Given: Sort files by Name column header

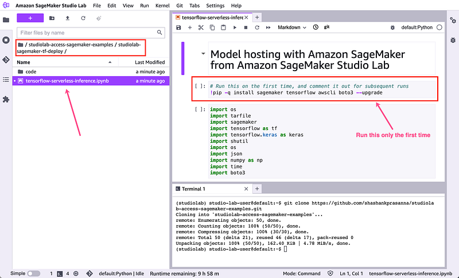Looking at the screenshot, I should 24,62.
